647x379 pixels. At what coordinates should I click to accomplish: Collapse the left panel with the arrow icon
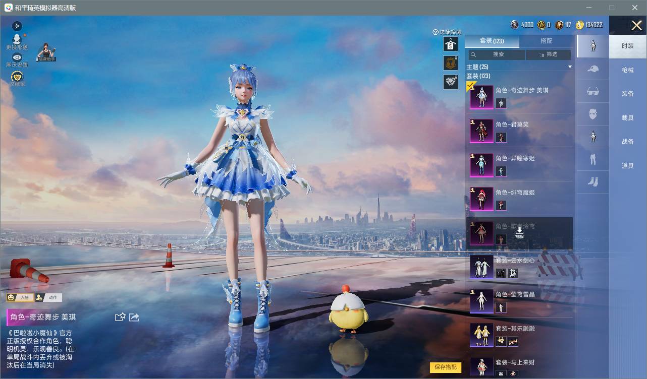(17, 26)
